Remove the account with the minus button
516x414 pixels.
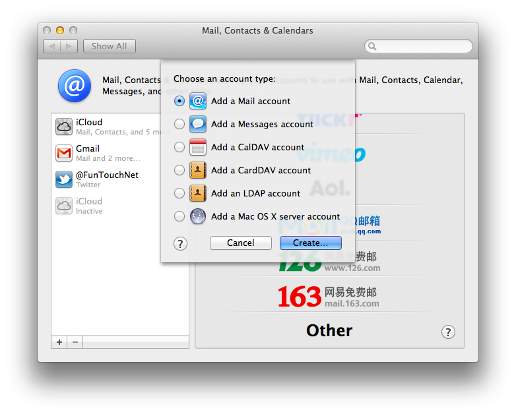75,342
